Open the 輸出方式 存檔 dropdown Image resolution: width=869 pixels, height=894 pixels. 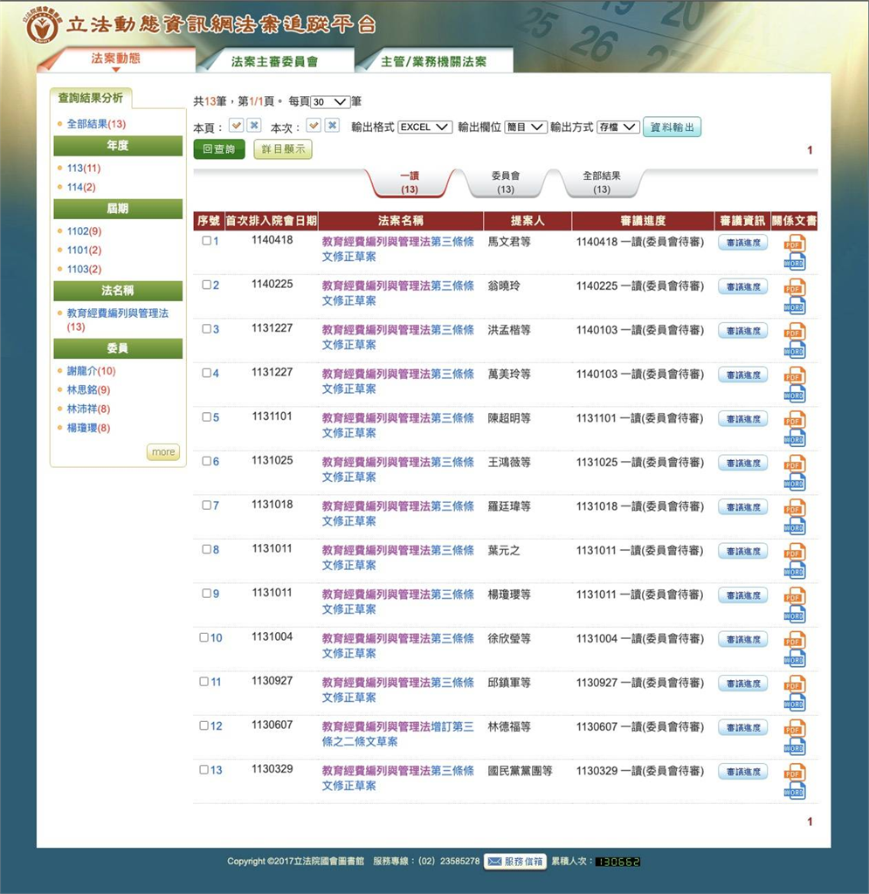pos(617,127)
